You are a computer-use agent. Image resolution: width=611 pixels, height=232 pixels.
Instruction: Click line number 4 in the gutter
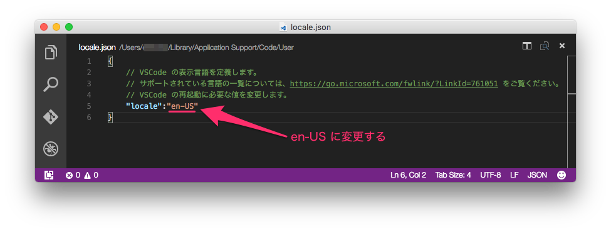[89, 95]
